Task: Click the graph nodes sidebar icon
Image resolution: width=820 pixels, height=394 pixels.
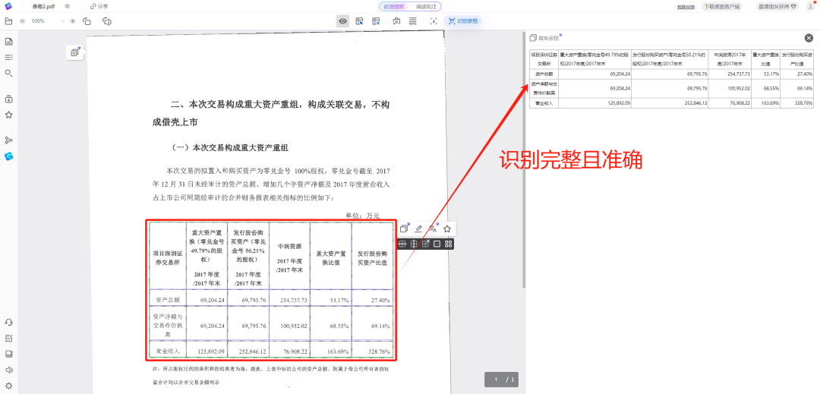Action: click(x=8, y=140)
